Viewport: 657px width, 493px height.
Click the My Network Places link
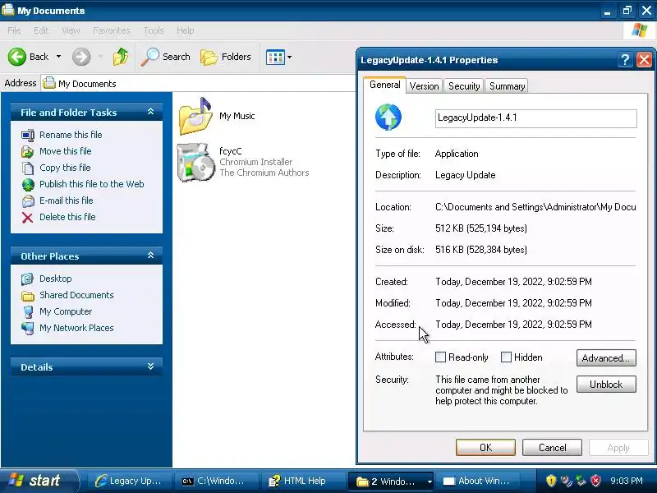pos(76,328)
